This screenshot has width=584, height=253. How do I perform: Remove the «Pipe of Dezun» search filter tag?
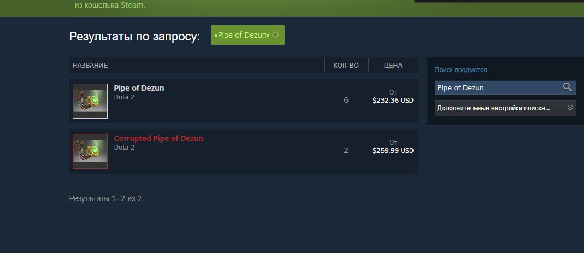275,35
